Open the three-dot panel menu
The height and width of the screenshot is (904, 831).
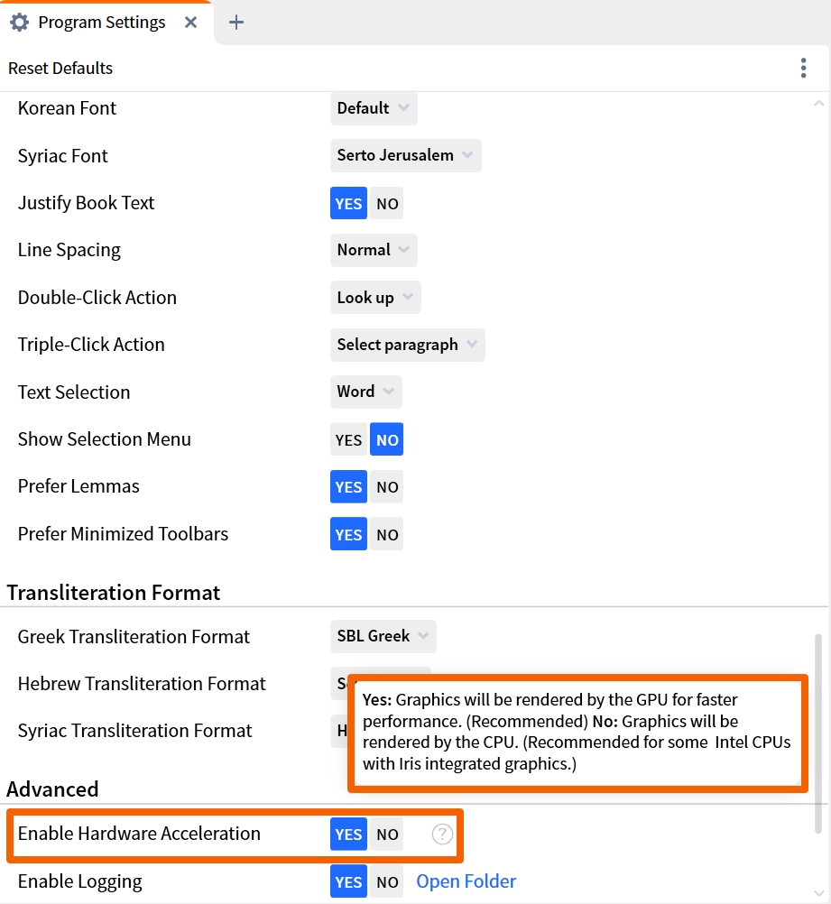[x=803, y=68]
